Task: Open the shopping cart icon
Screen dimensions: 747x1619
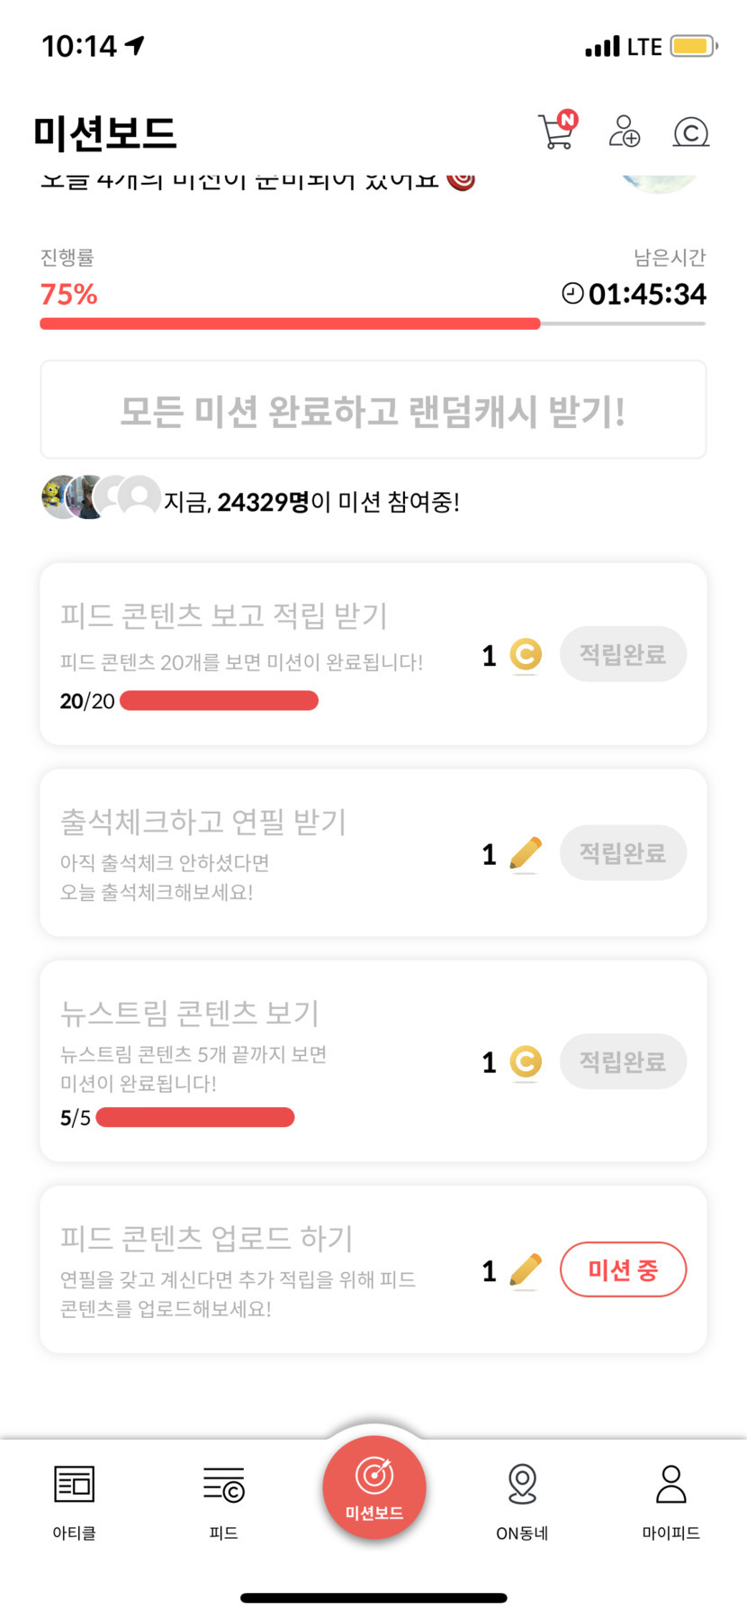Action: coord(556,132)
